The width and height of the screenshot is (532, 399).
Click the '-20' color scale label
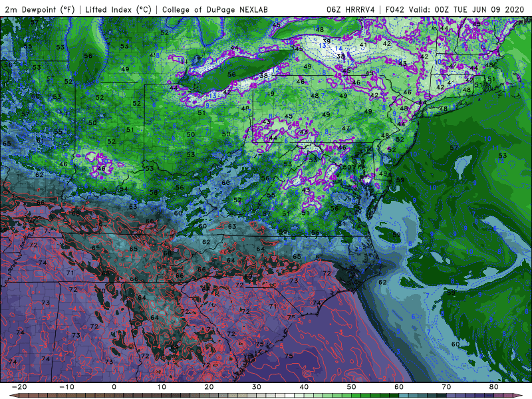[19, 387]
